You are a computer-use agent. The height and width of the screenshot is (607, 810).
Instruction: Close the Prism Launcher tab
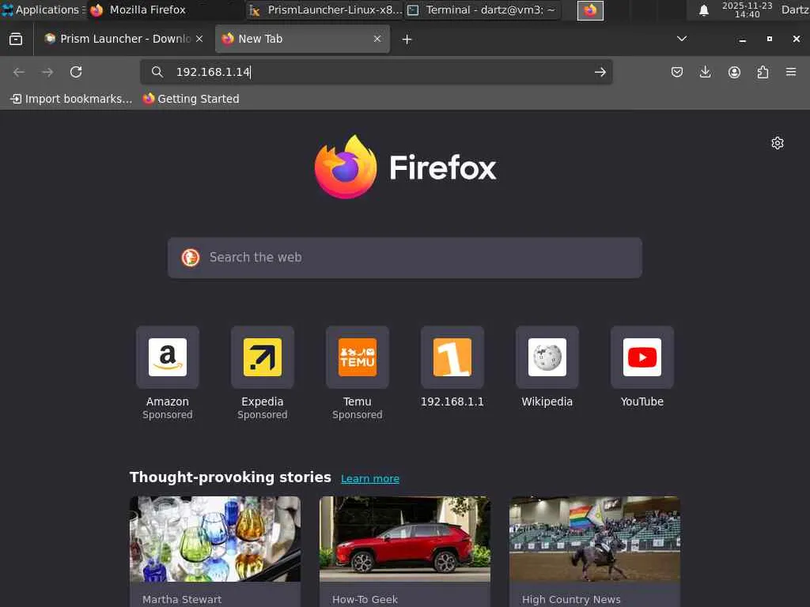tap(199, 39)
